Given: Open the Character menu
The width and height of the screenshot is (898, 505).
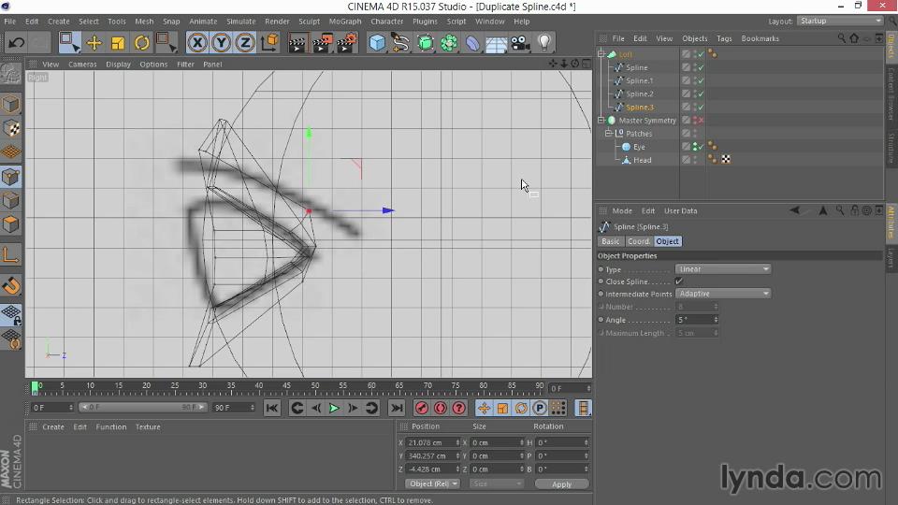Looking at the screenshot, I should click(x=387, y=22).
